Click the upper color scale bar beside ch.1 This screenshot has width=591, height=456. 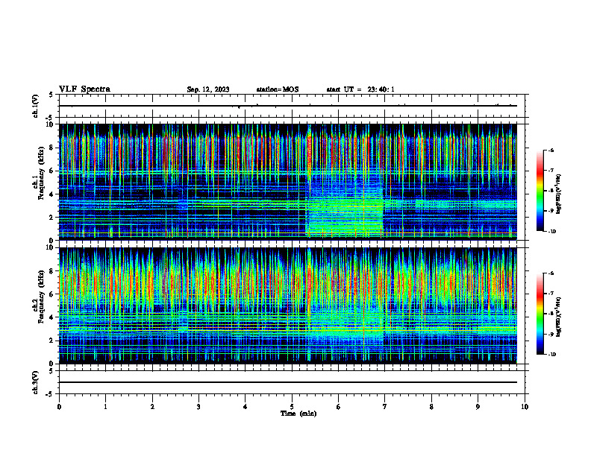pos(540,191)
